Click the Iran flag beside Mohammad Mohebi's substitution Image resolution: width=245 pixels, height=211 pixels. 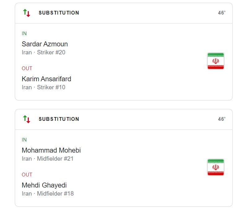tap(216, 167)
